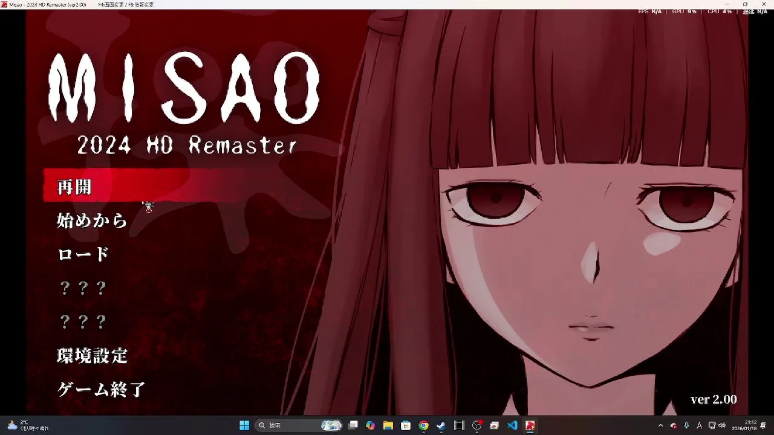Choose 始めから to start a new game

(92, 221)
